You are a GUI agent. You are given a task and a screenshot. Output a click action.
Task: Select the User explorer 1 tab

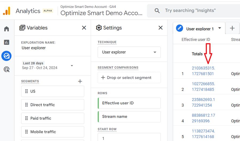[199, 29]
